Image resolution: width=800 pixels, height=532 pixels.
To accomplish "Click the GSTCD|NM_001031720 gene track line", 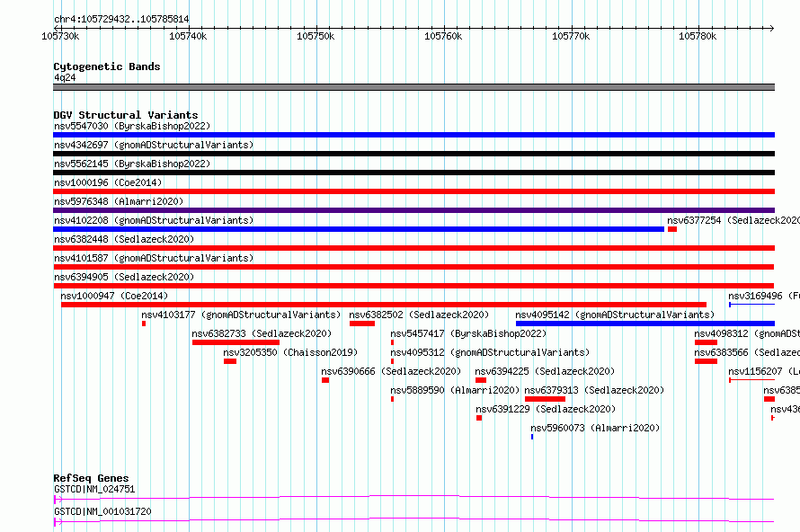I will (413, 521).
